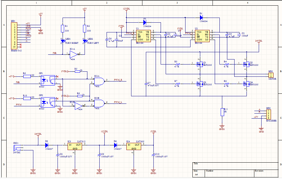282x179 pixels.
Task: Select the IR2184 chip U2
Action: coord(202,36)
